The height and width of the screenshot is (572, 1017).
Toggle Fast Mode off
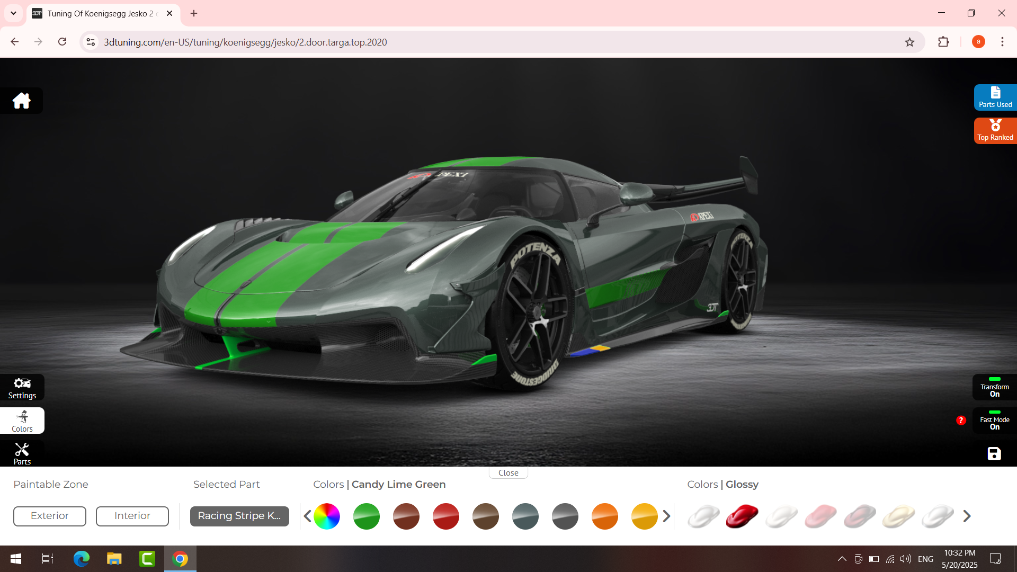tap(995, 421)
